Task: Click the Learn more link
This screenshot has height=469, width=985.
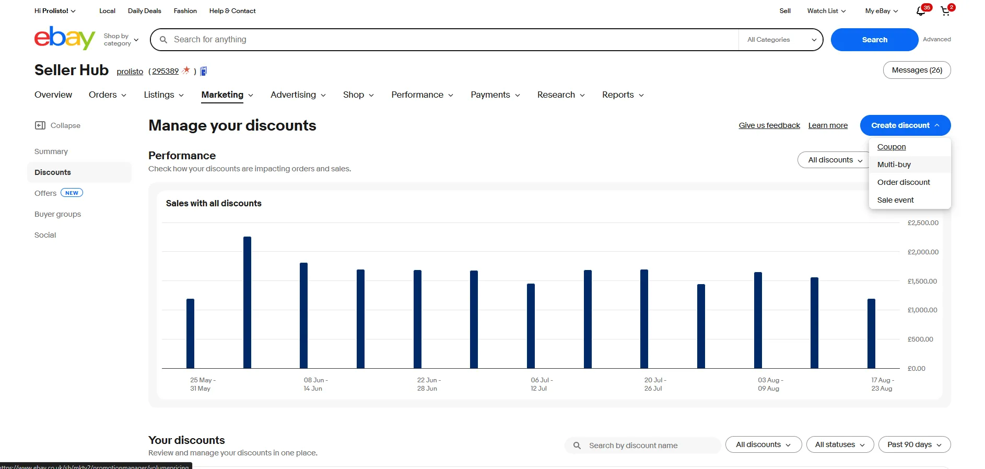Action: click(828, 125)
